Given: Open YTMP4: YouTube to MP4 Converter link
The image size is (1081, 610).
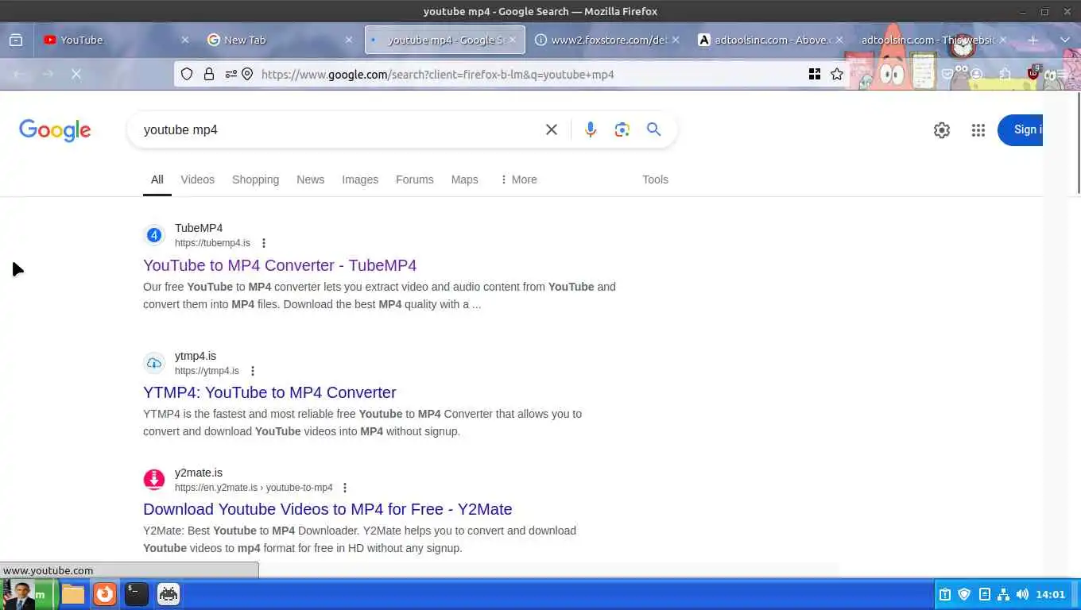Looking at the screenshot, I should pyautogui.click(x=269, y=392).
